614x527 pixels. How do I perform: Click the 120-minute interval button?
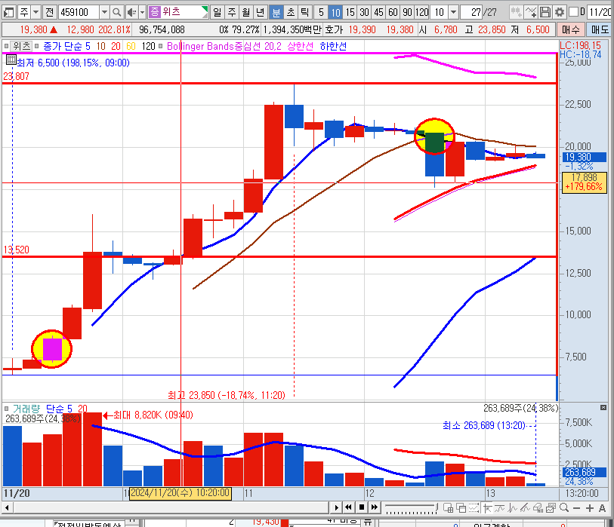[x=422, y=13]
